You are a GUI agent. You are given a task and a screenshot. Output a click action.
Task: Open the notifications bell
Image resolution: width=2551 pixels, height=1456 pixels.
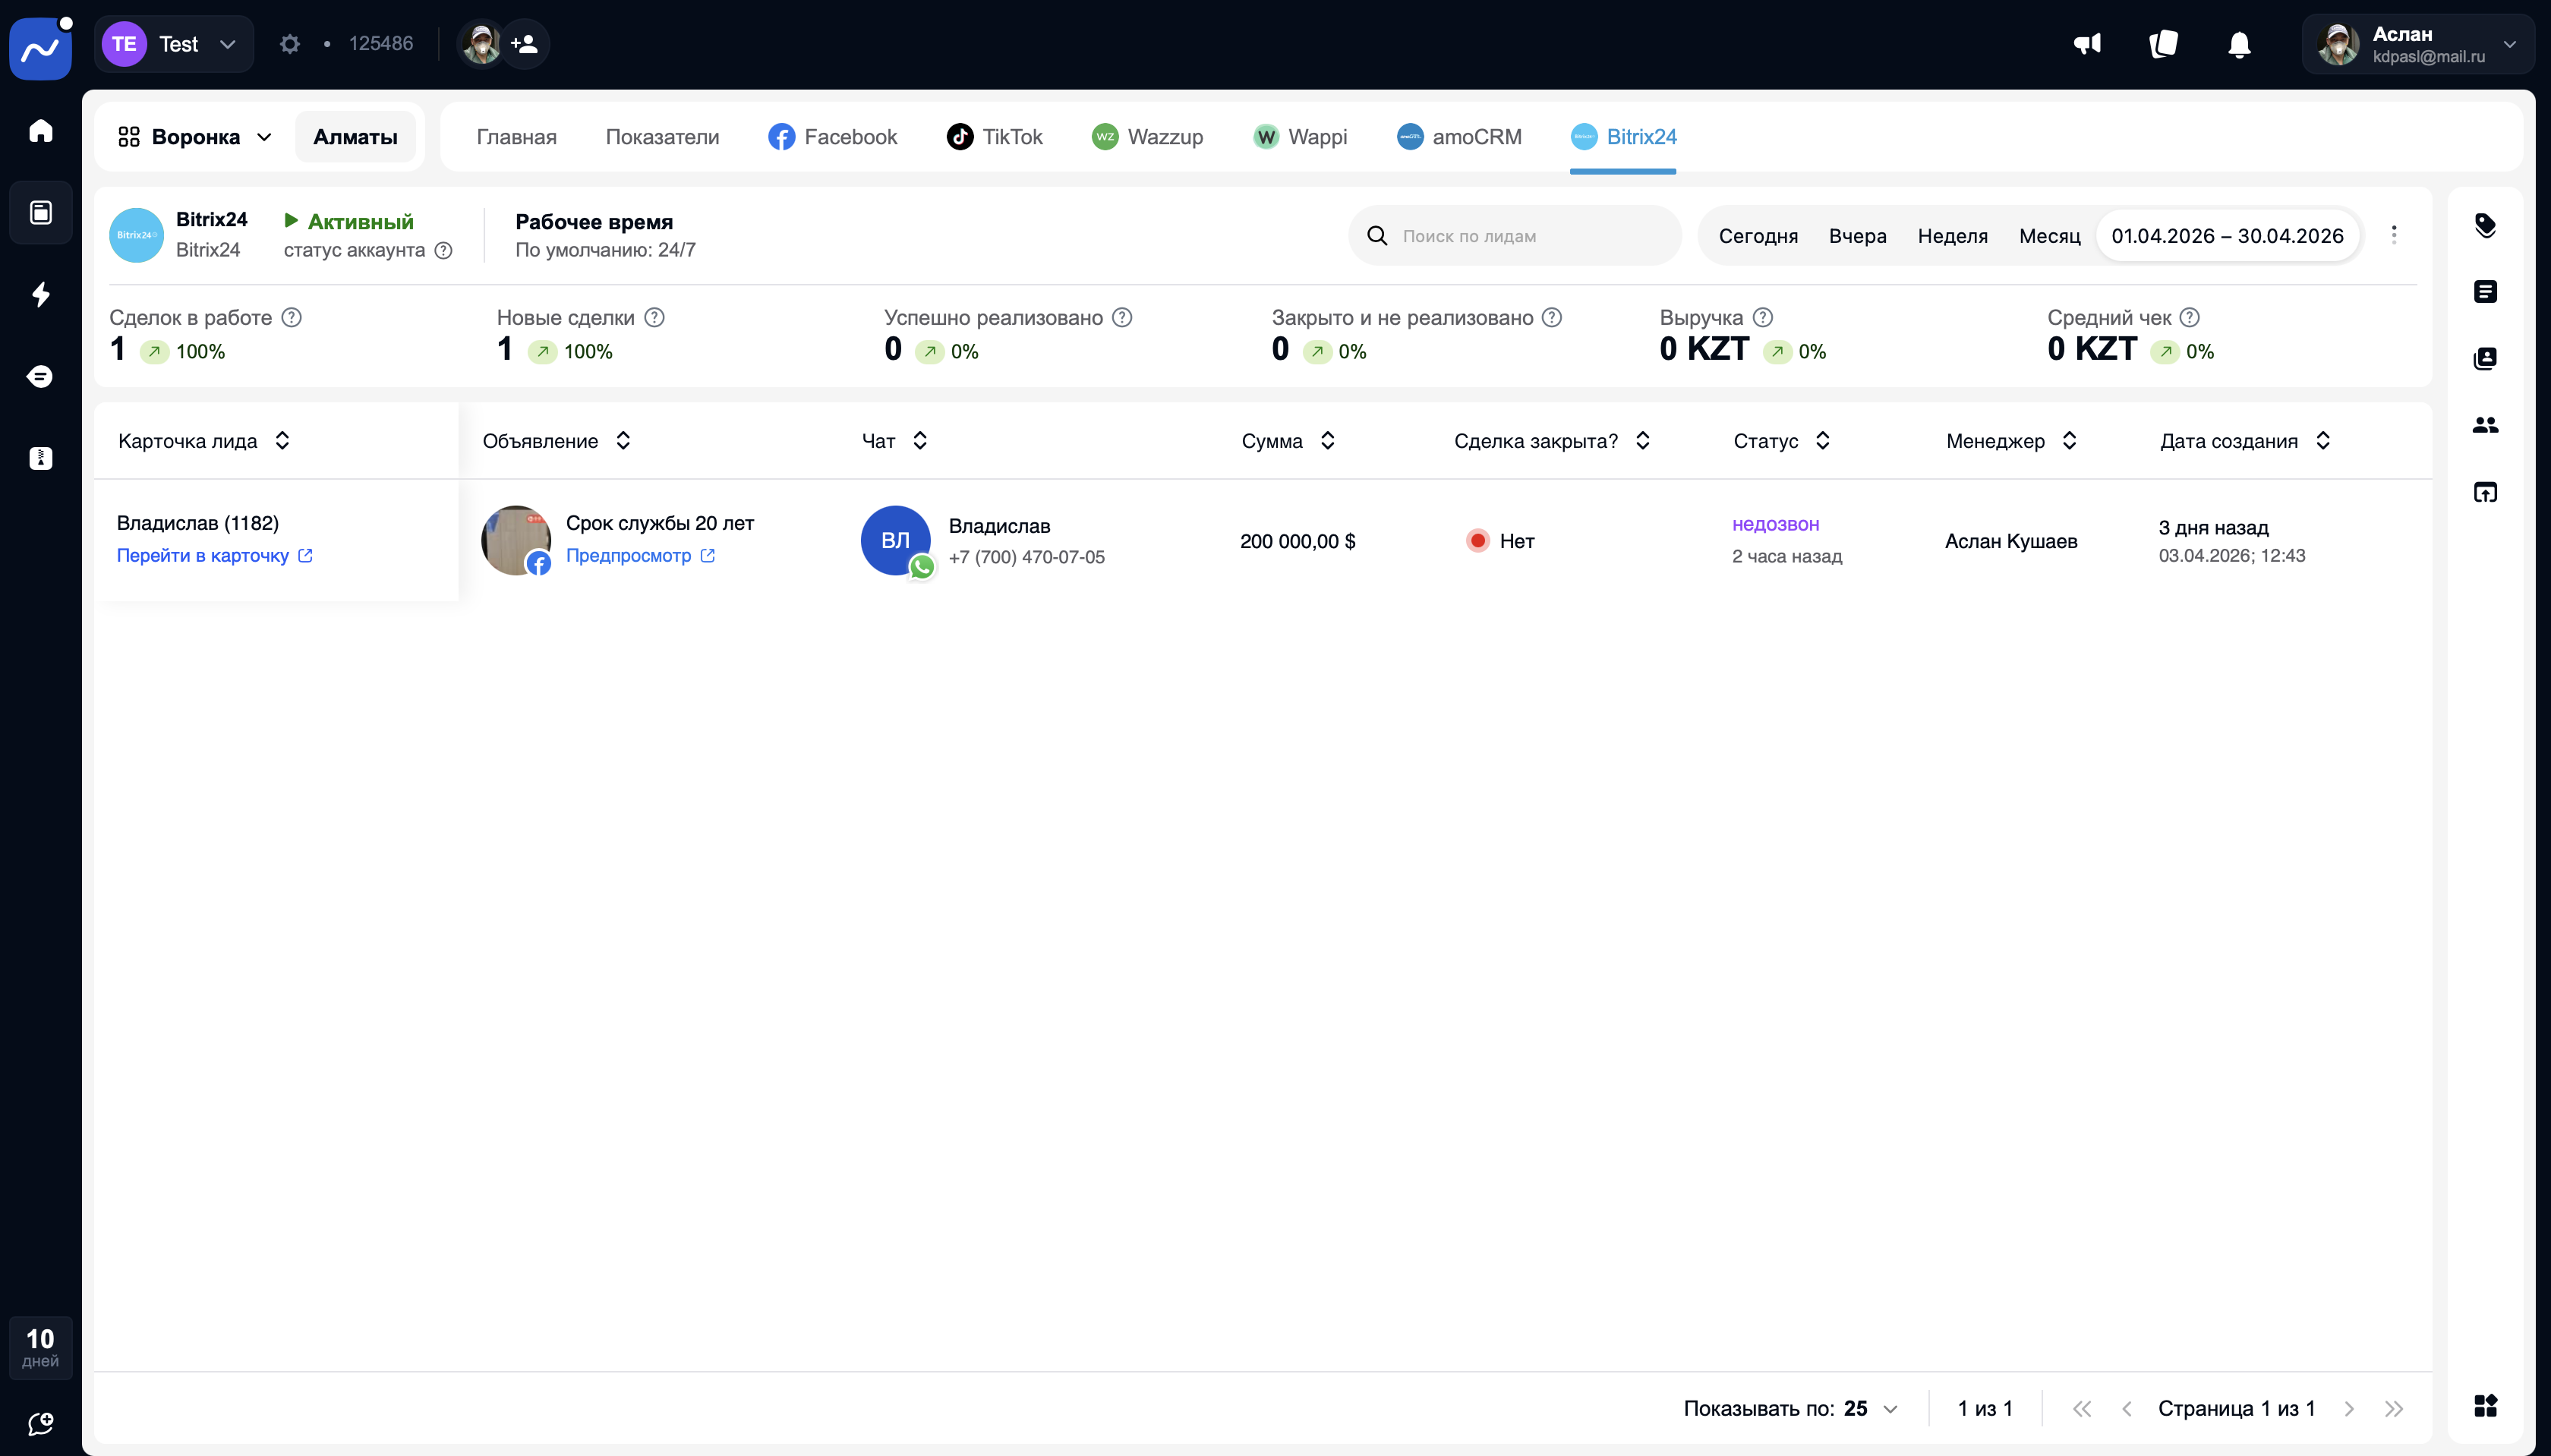click(2239, 45)
